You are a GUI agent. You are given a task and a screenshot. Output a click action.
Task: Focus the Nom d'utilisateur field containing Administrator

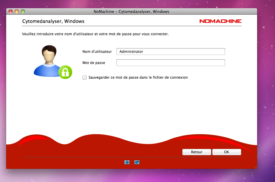point(171,52)
